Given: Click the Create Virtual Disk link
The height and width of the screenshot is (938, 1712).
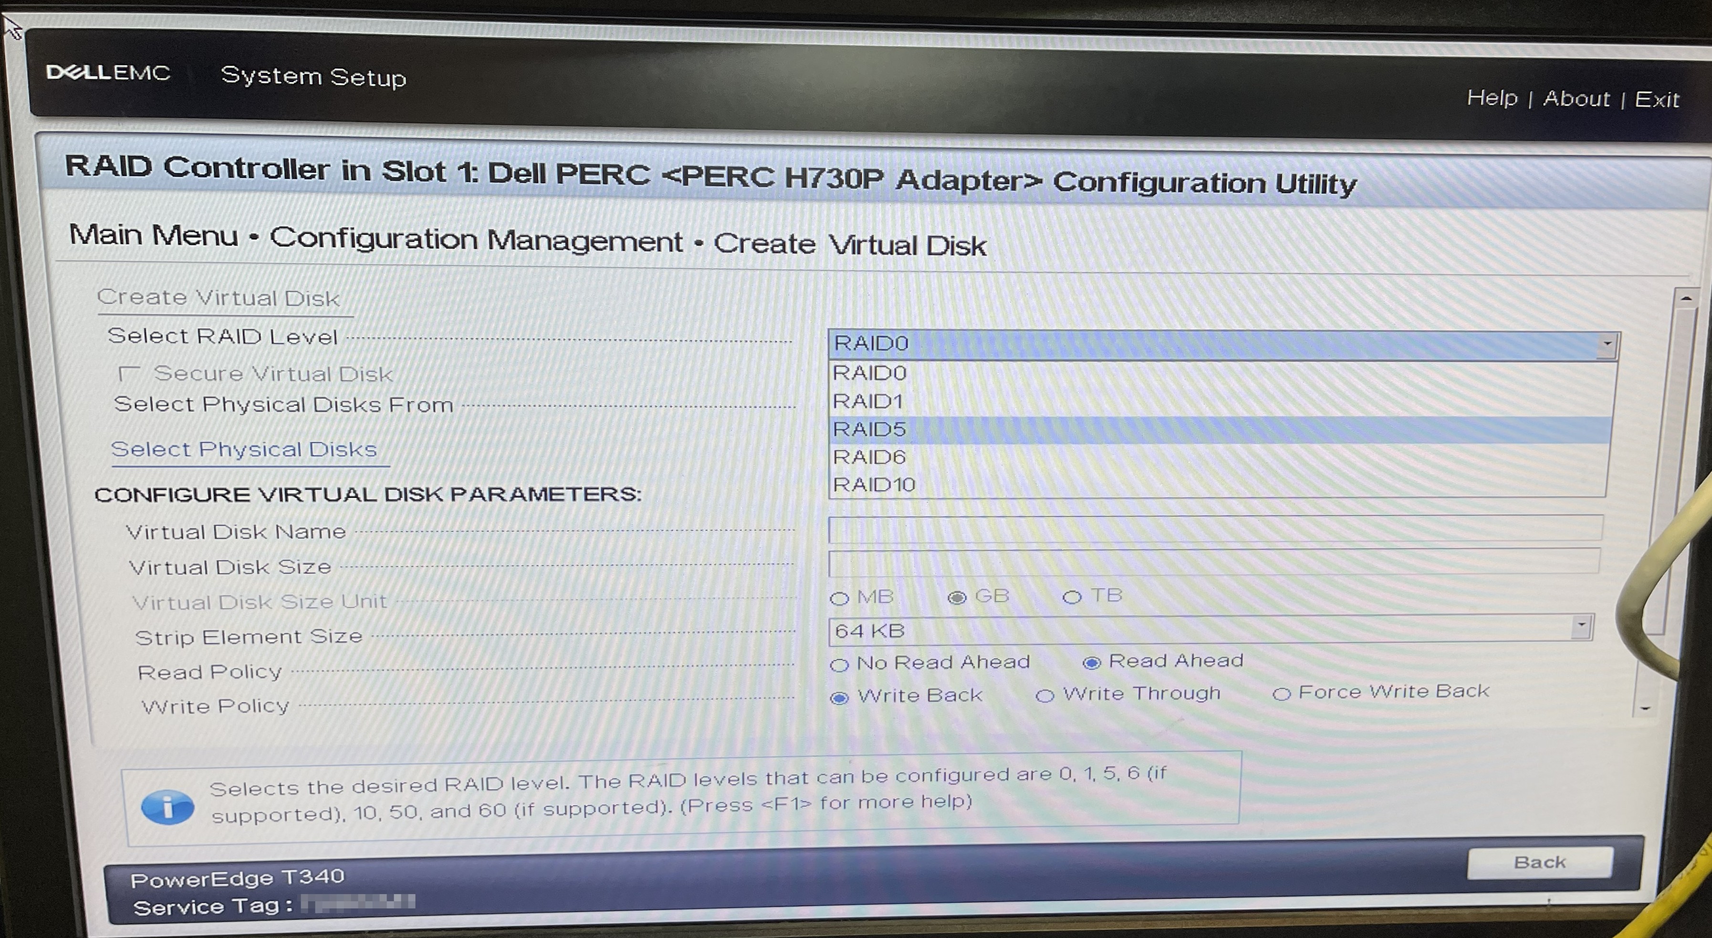Looking at the screenshot, I should [x=219, y=298].
